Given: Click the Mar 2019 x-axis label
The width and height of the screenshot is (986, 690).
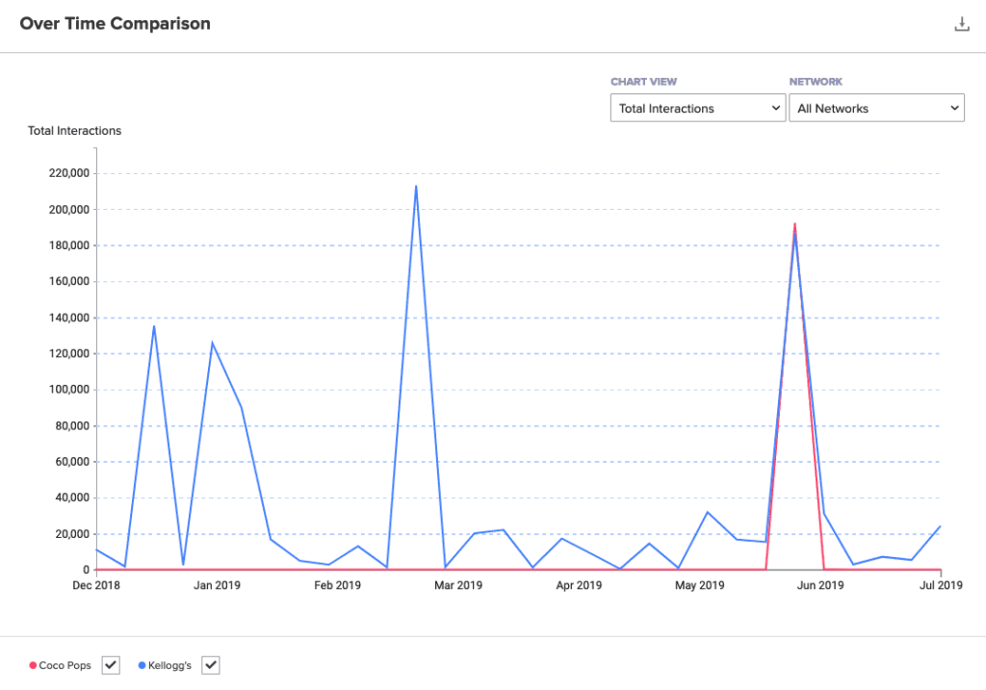Looking at the screenshot, I should (458, 585).
